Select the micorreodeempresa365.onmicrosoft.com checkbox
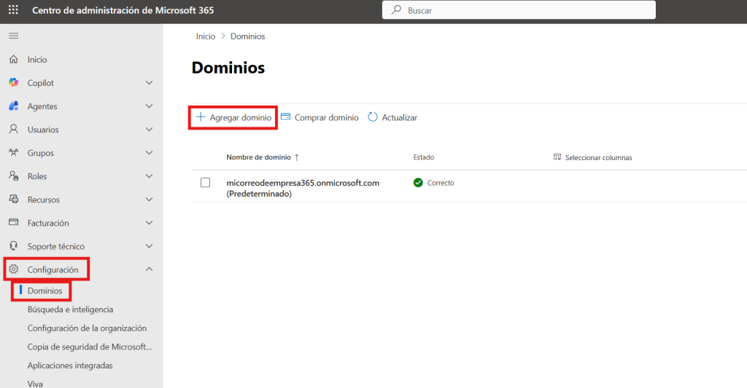This screenshot has height=388, width=747. [x=206, y=183]
